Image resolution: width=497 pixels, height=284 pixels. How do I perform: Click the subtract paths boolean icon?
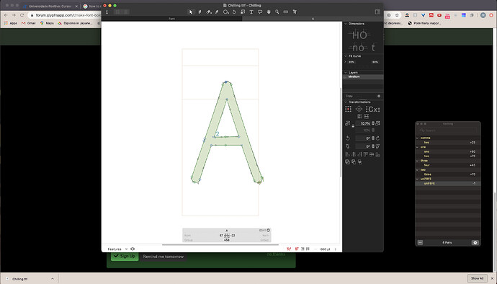coord(354,162)
